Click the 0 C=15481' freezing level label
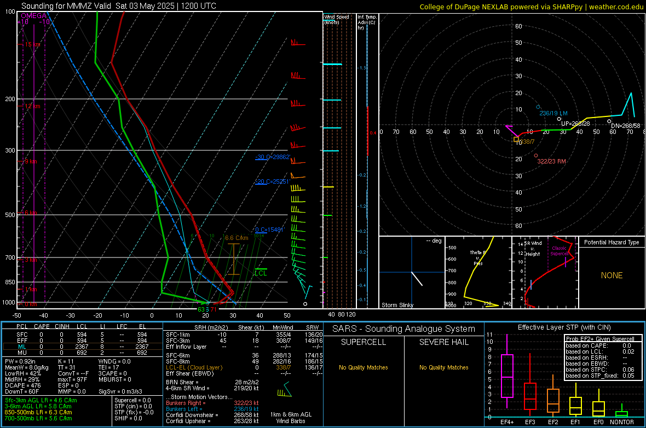 (x=269, y=230)
